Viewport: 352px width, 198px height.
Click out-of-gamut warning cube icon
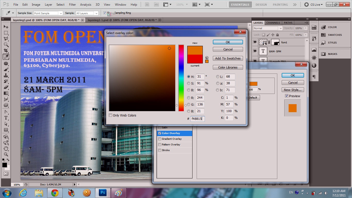[x=207, y=57]
